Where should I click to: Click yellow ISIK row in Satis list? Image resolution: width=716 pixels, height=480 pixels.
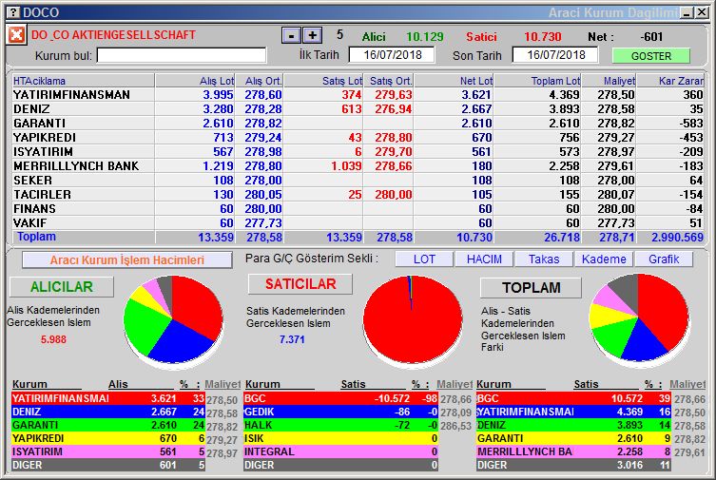click(x=340, y=438)
